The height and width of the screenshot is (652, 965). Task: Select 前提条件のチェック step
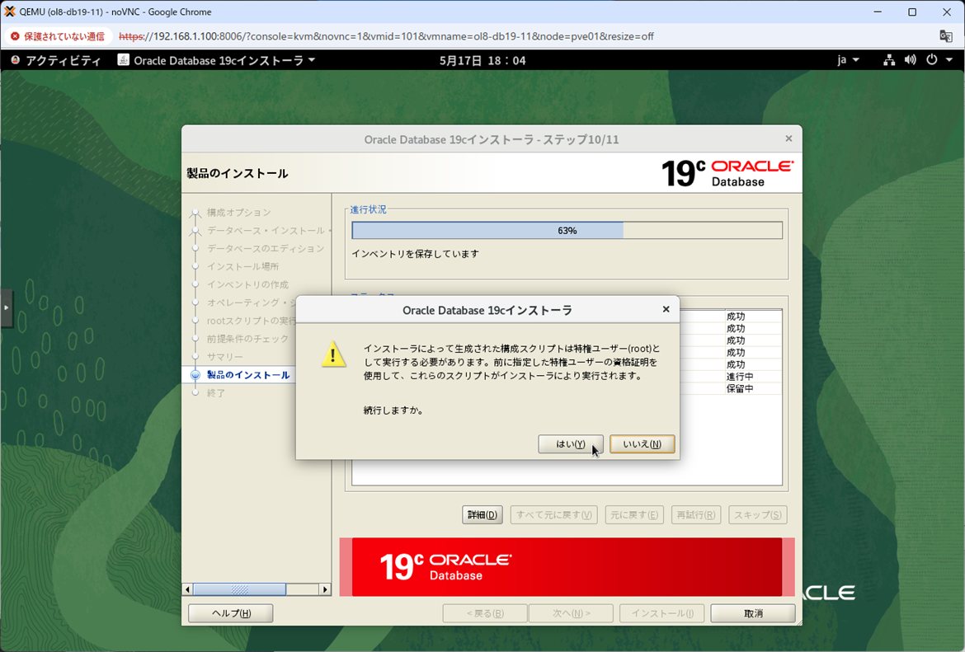point(247,339)
